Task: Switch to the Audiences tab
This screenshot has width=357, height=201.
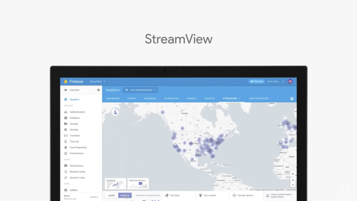Action: click(x=150, y=99)
